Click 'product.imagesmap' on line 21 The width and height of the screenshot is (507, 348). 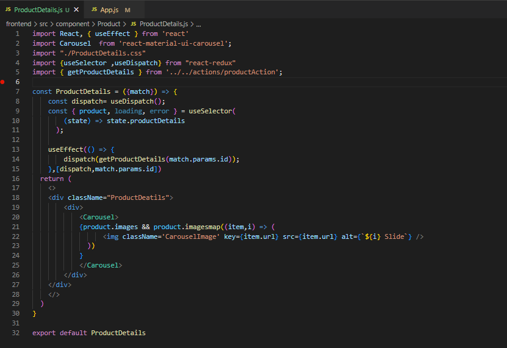pyautogui.click(x=187, y=227)
